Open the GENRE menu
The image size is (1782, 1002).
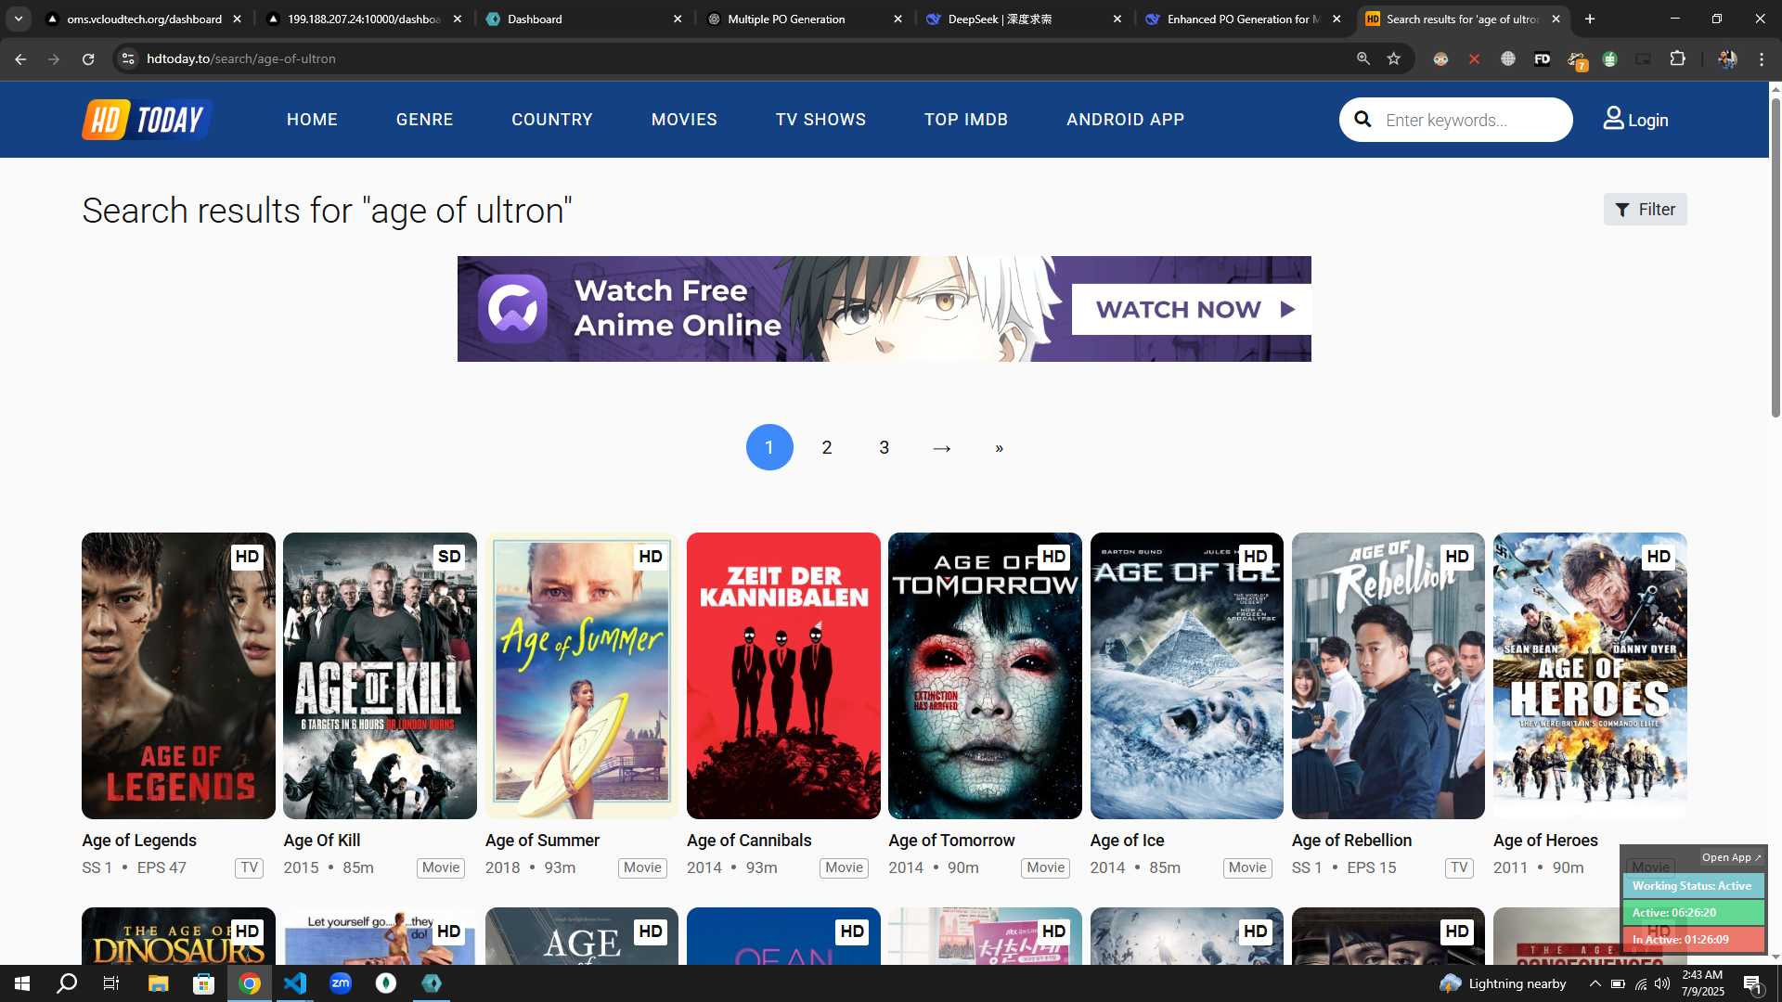[x=424, y=120]
